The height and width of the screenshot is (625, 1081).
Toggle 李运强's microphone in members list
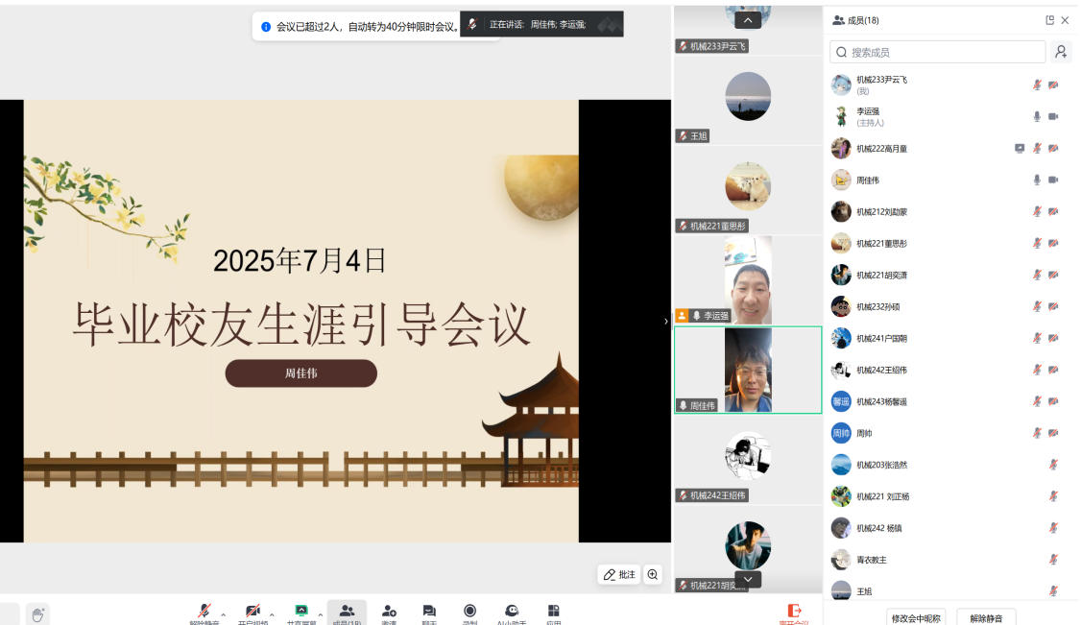(x=1037, y=117)
